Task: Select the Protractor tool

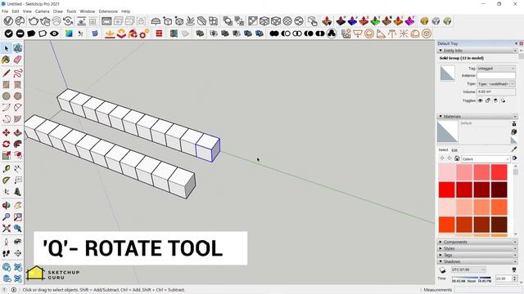Action: (6, 180)
